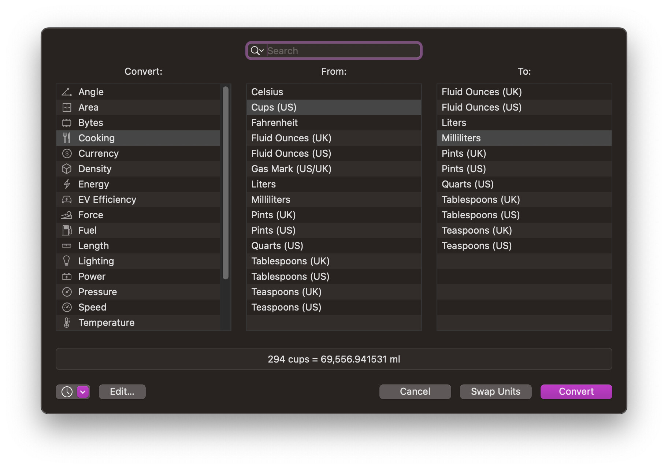Select Fluid Ounces (US) in From list
Screen dimensions: 668x468
[x=334, y=153]
